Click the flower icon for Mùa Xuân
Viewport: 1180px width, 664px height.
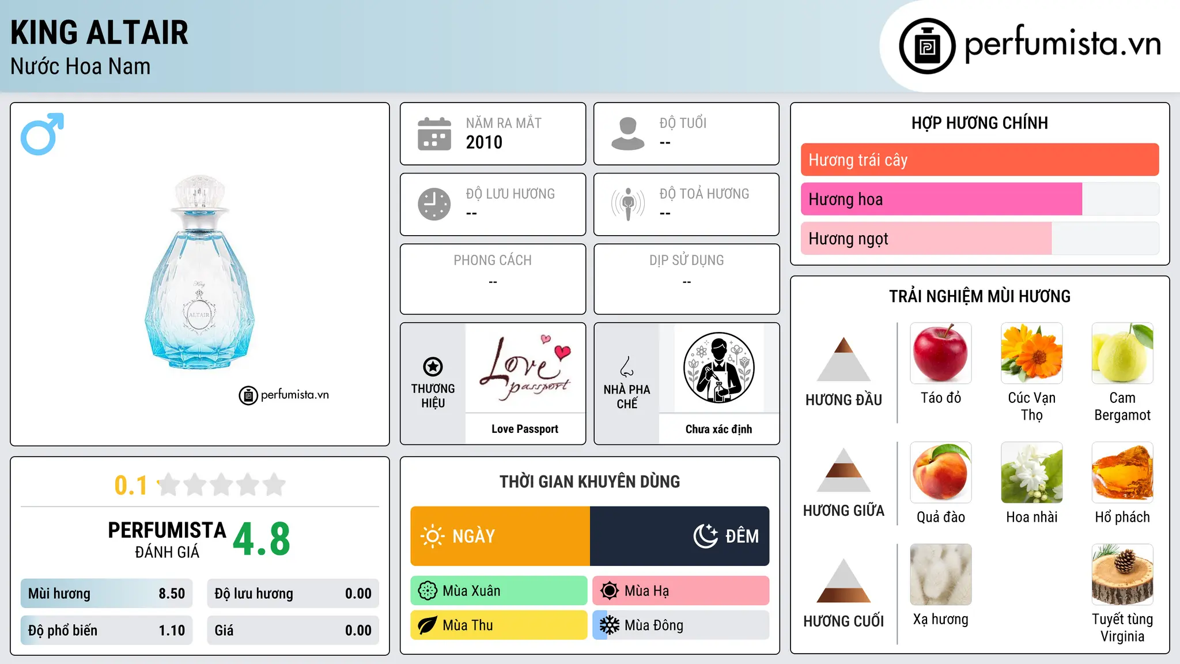coord(428,591)
